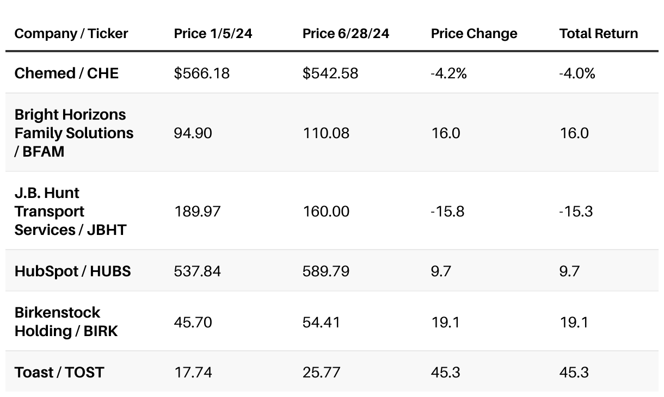This screenshot has width=664, height=397.
Task: Select the 25.77 Toast price
Action: click(x=321, y=373)
